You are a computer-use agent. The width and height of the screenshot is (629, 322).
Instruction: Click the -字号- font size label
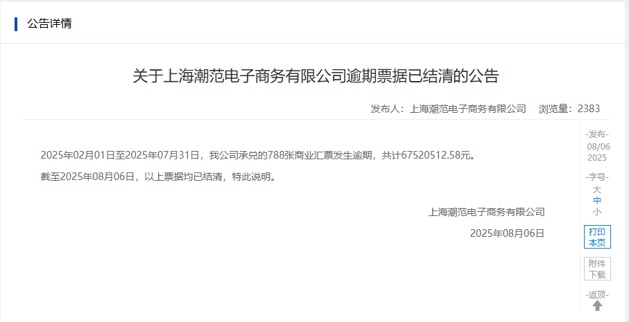click(597, 177)
